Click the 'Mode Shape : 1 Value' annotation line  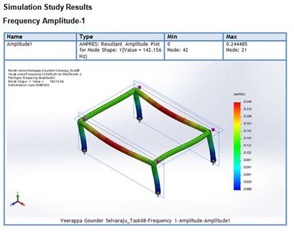pos(36,82)
